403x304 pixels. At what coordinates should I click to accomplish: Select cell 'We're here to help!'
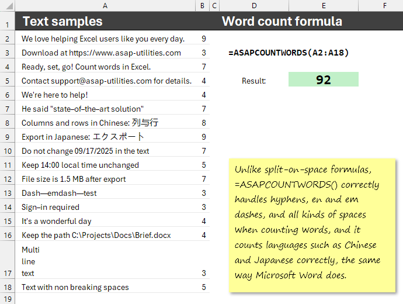(x=105, y=95)
